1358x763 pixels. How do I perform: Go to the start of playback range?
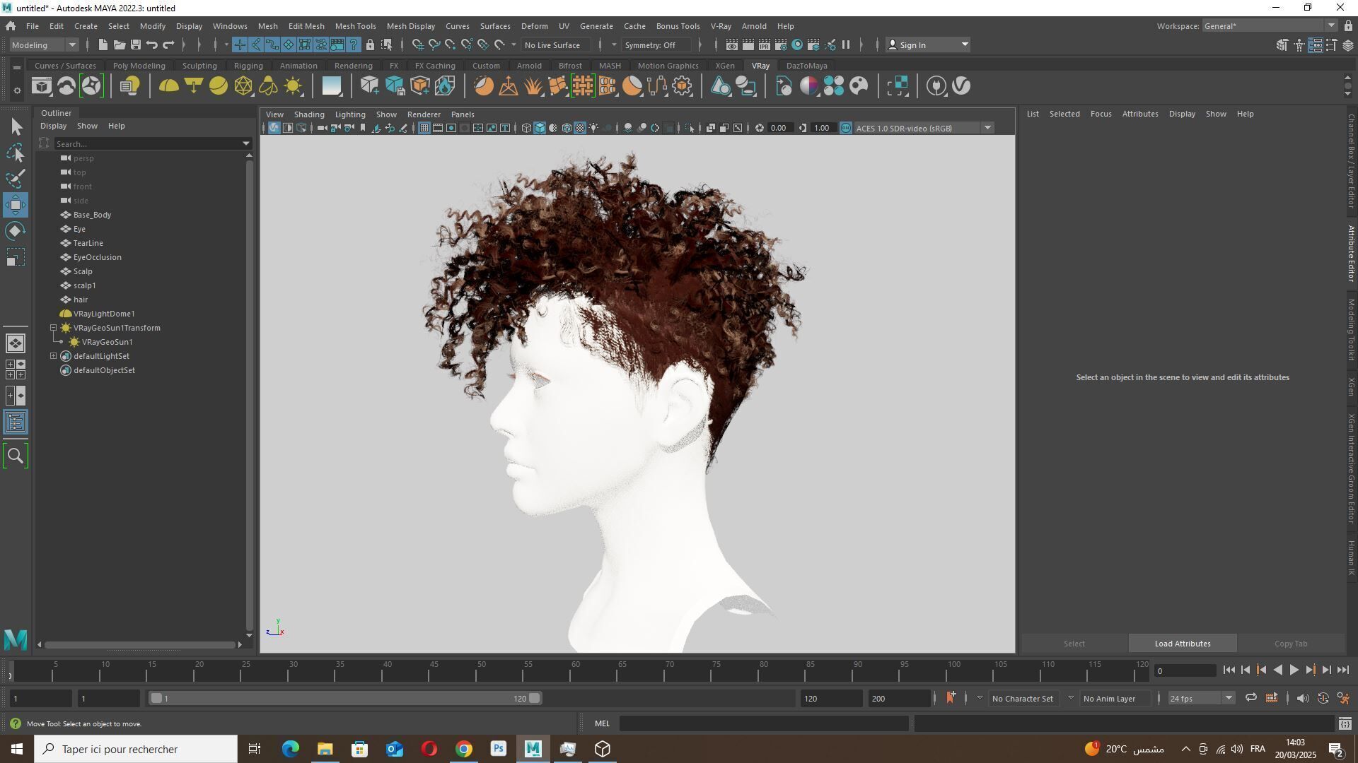pyautogui.click(x=1229, y=670)
